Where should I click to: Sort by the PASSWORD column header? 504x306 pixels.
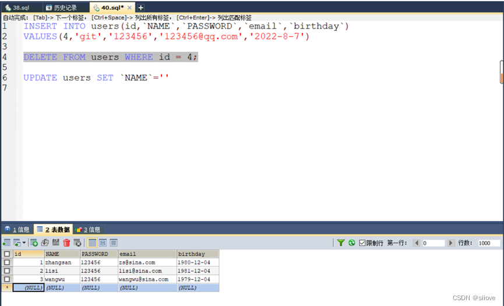tap(99, 254)
